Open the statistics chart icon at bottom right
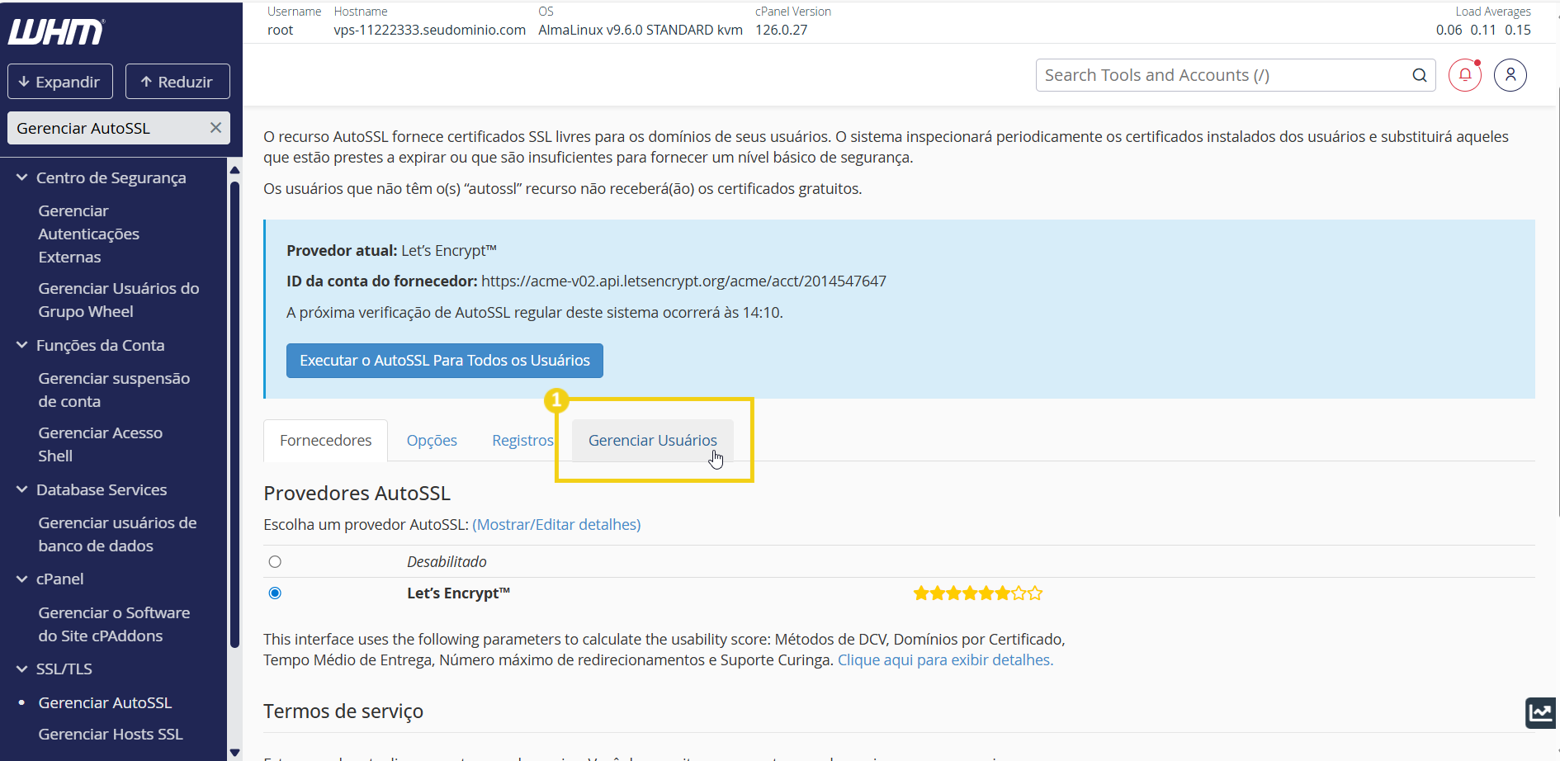This screenshot has width=1560, height=761. (x=1541, y=712)
